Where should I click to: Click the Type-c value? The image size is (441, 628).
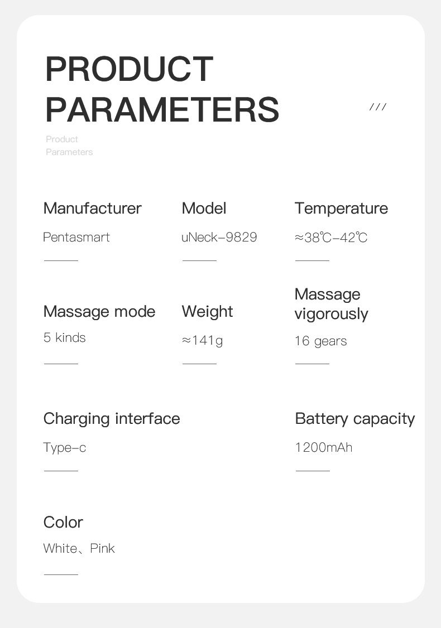coord(65,448)
